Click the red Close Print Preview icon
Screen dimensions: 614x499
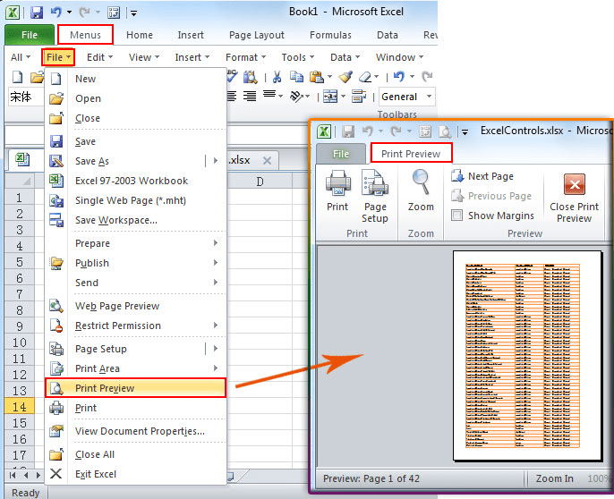574,184
